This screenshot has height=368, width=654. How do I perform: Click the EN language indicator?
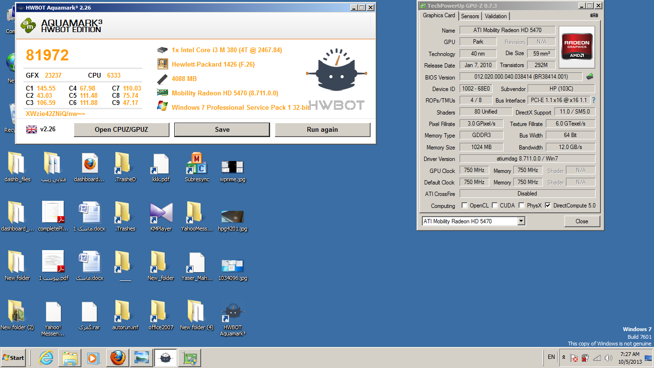(x=552, y=357)
